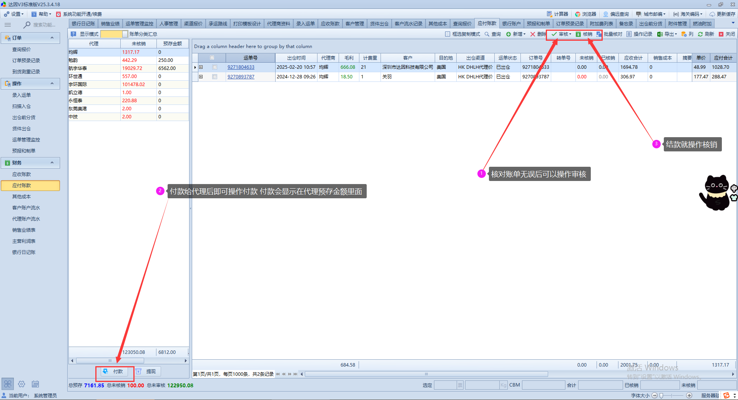This screenshot has height=400, width=738.
Task: Switch to the 银行账户 tab
Action: tap(511, 24)
